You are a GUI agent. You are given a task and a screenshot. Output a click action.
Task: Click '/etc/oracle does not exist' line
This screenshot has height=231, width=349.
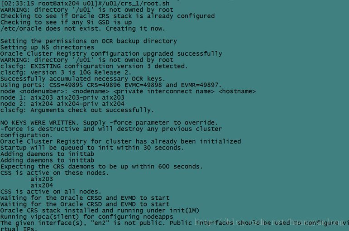[82, 29]
